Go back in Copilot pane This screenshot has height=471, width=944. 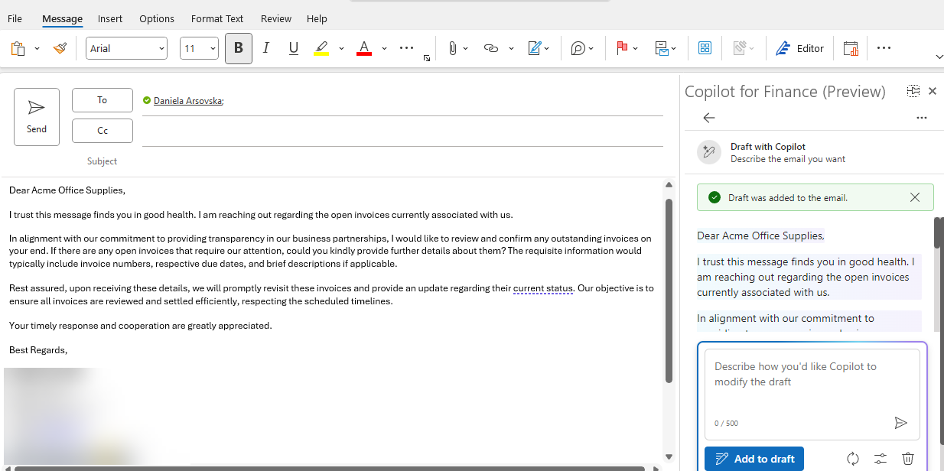[x=709, y=118]
